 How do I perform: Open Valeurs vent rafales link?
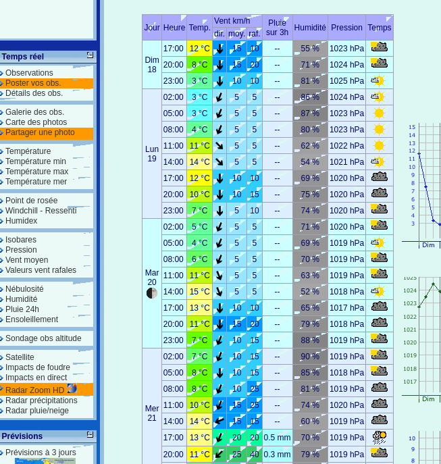(41, 270)
